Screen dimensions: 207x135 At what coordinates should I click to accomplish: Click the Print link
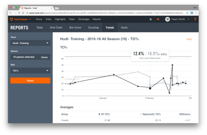(189, 39)
